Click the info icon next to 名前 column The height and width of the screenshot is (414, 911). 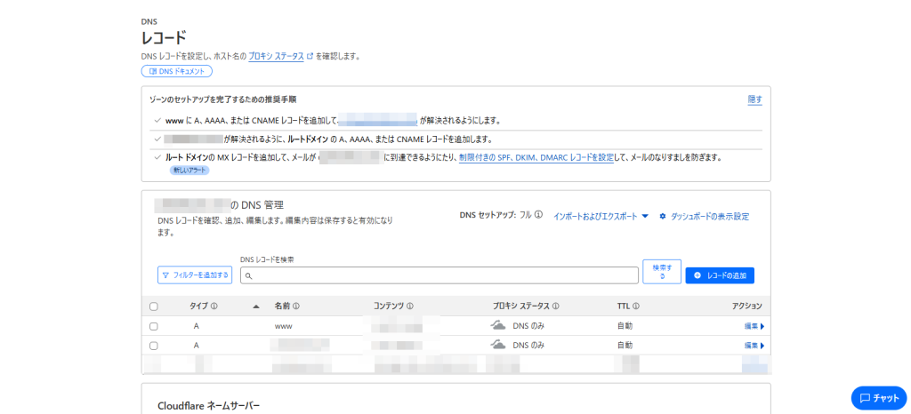[296, 306]
